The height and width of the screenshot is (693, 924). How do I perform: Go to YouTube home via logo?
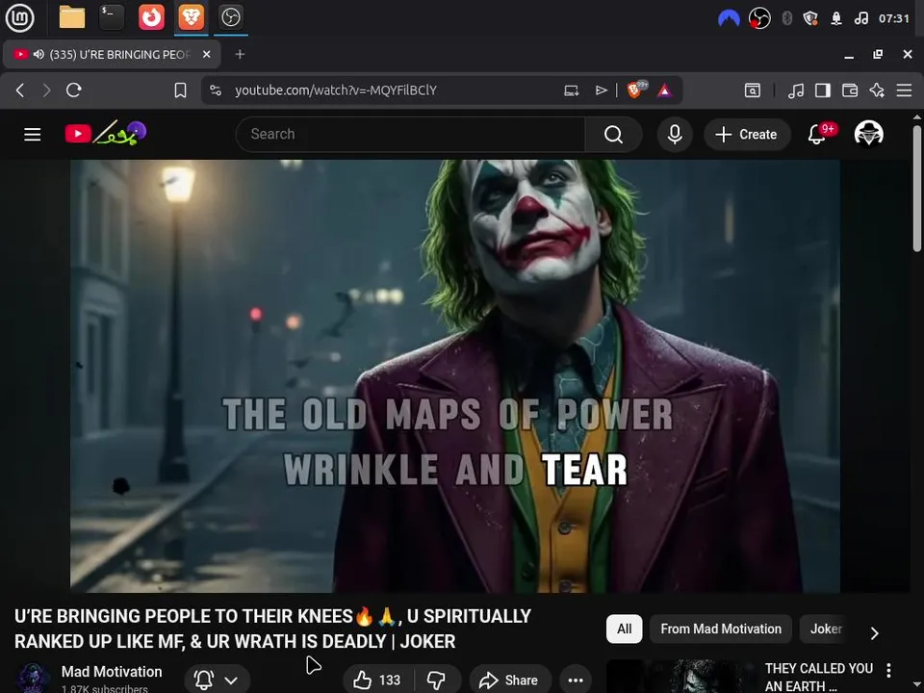106,134
